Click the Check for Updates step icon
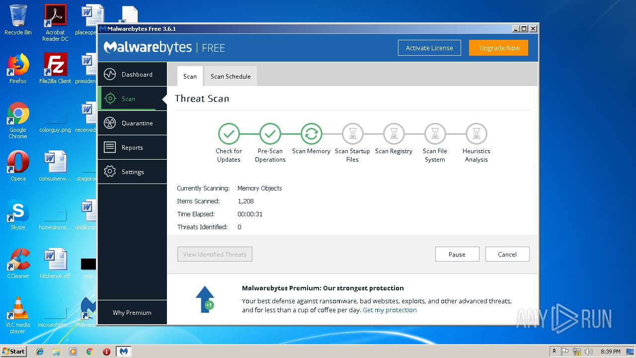 (x=229, y=134)
